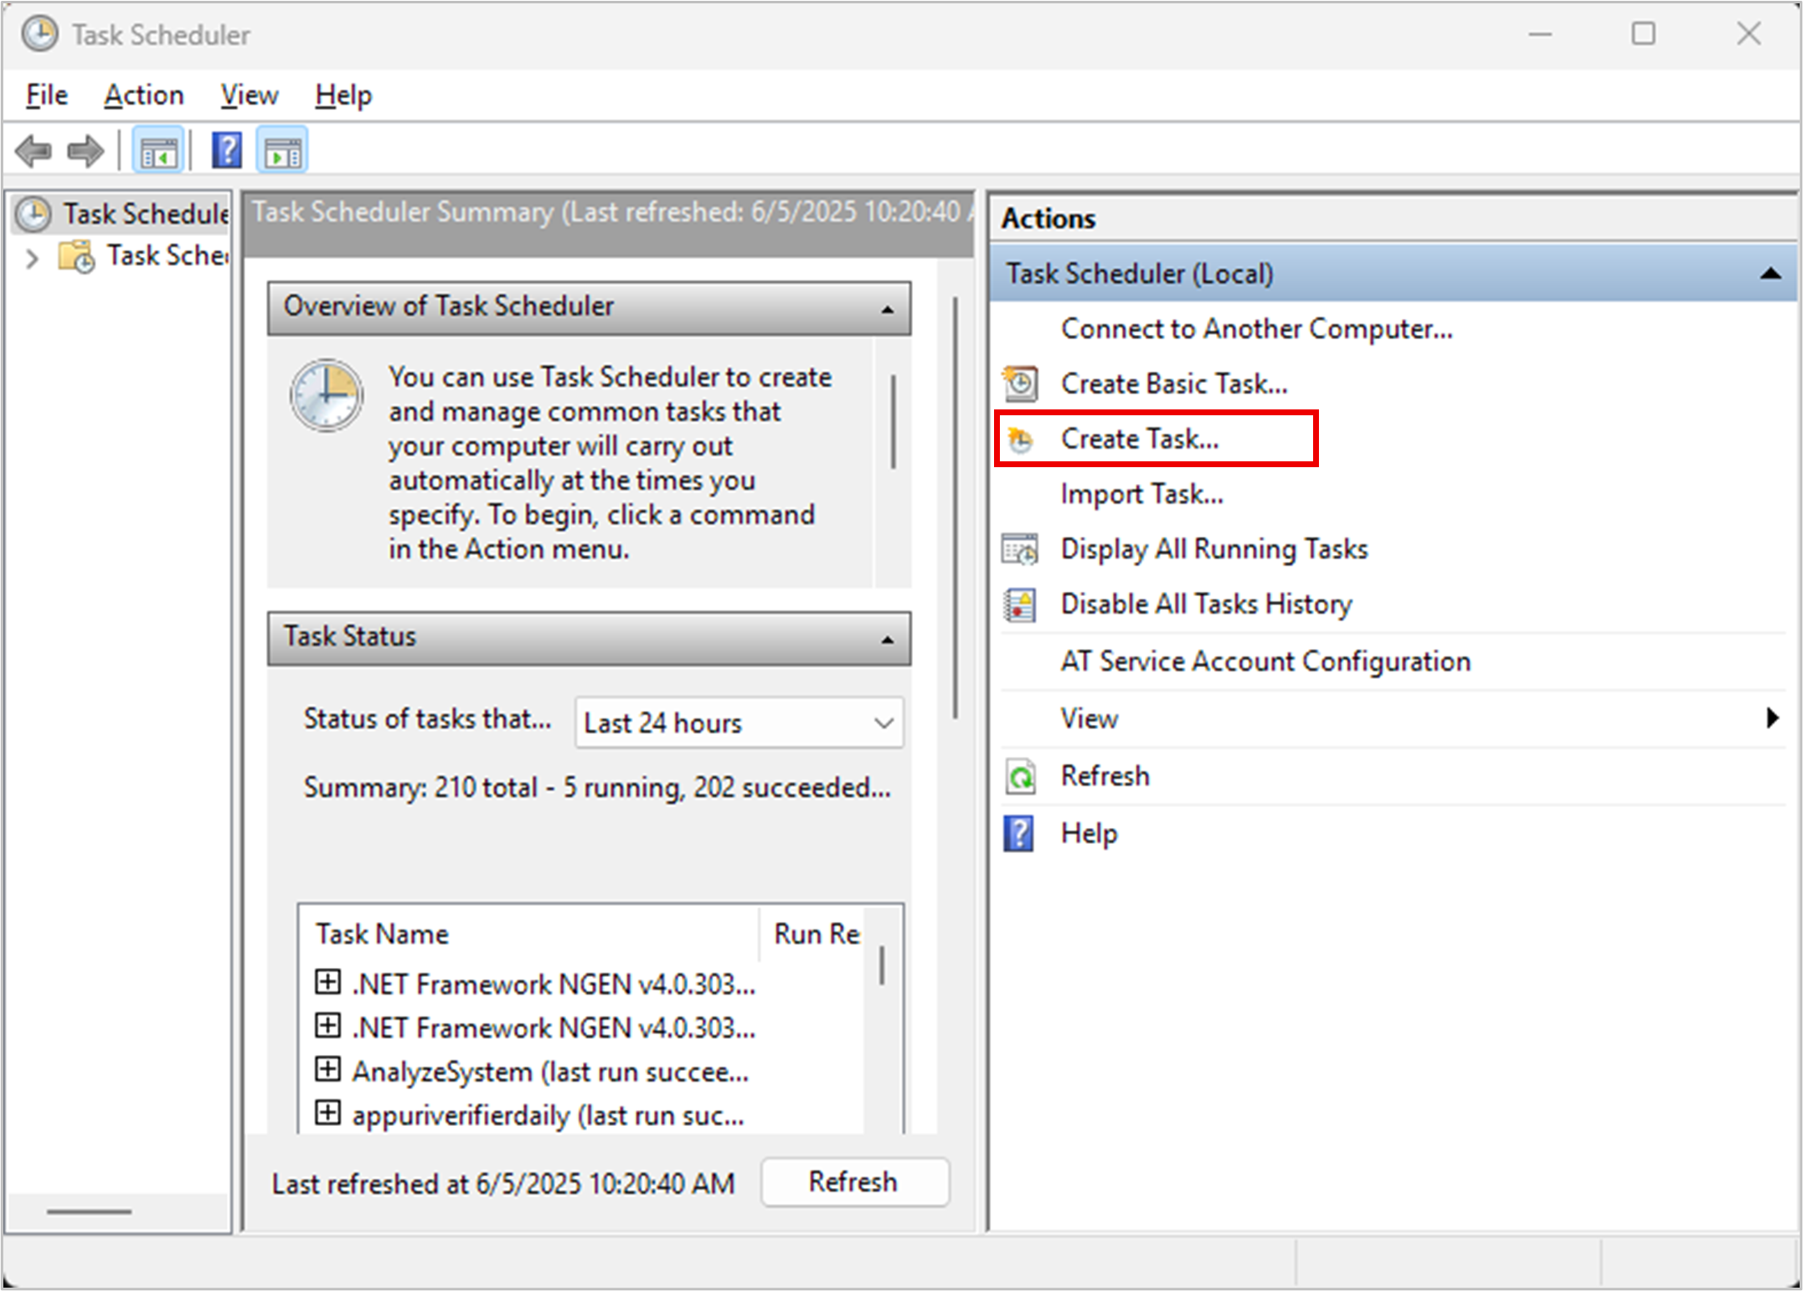Maximize the Task Scheduler window
1803x1291 pixels.
[1643, 34]
